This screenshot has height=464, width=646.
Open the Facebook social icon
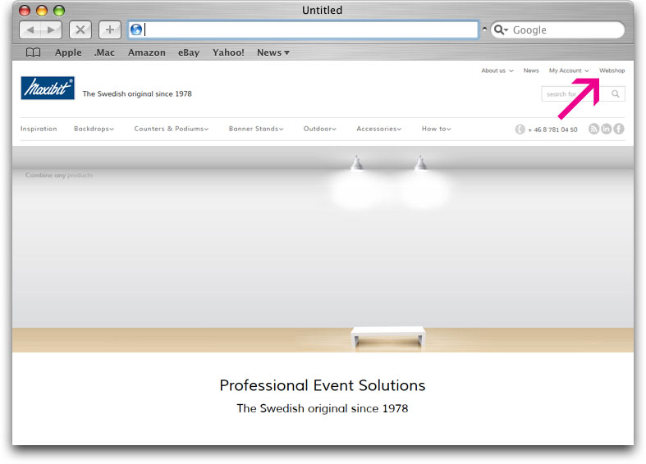[x=619, y=129]
